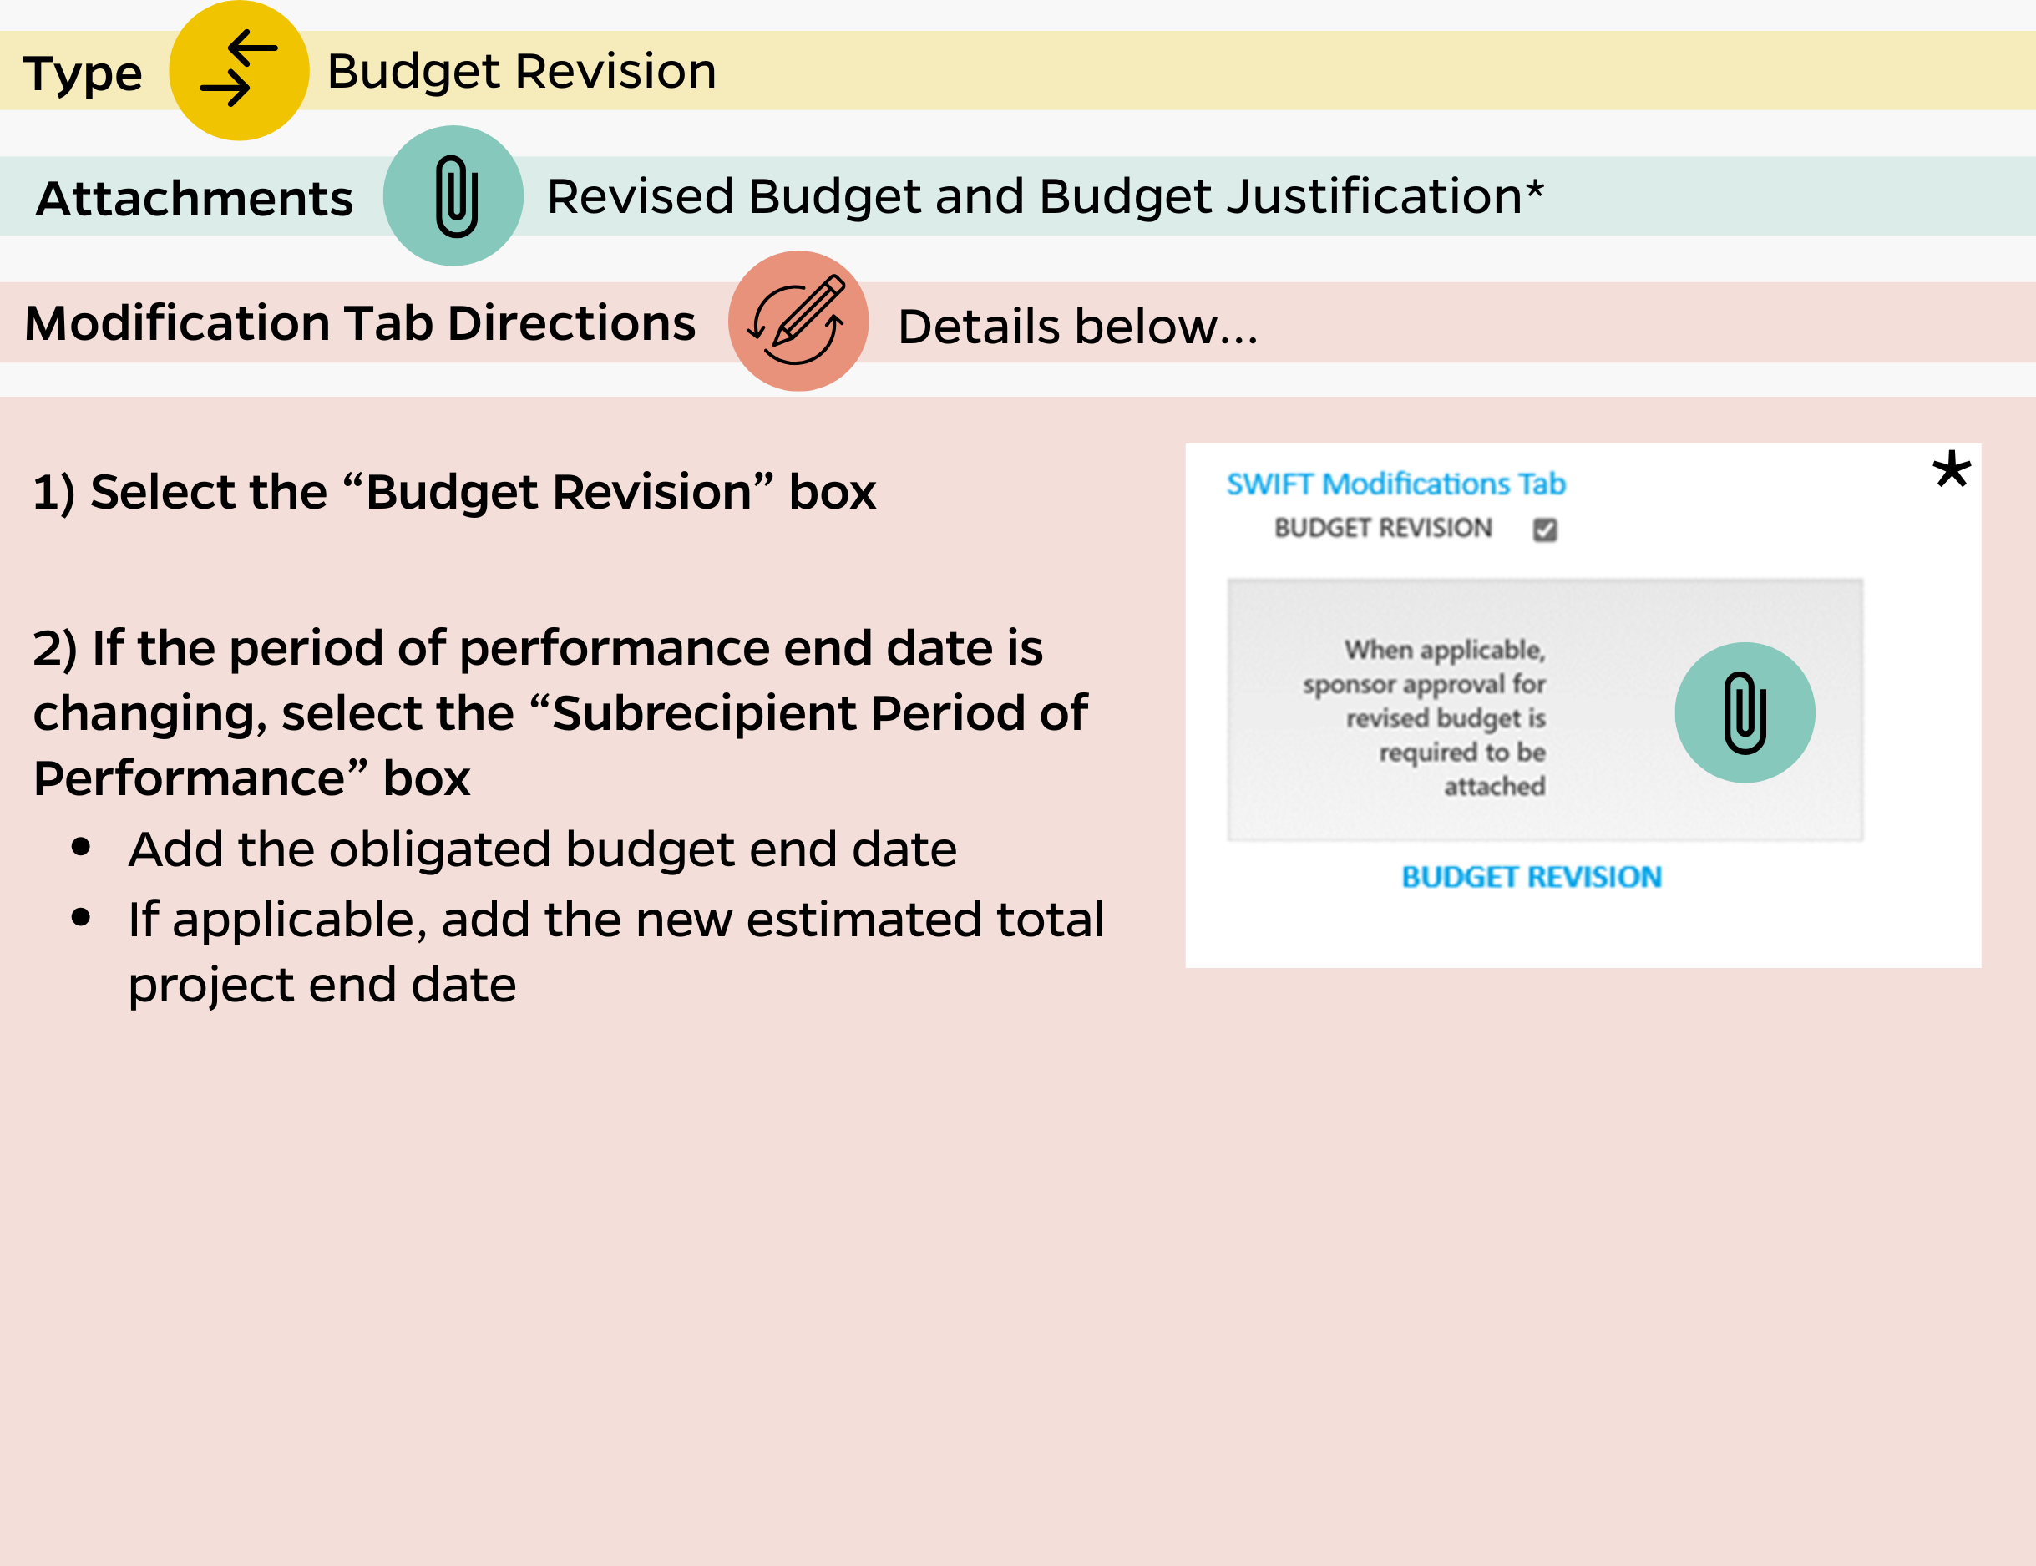Click the 'Attachments' label
2036x1566 pixels.
195,198
